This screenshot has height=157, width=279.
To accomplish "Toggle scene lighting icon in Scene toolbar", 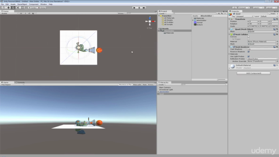I will click(x=25, y=14).
